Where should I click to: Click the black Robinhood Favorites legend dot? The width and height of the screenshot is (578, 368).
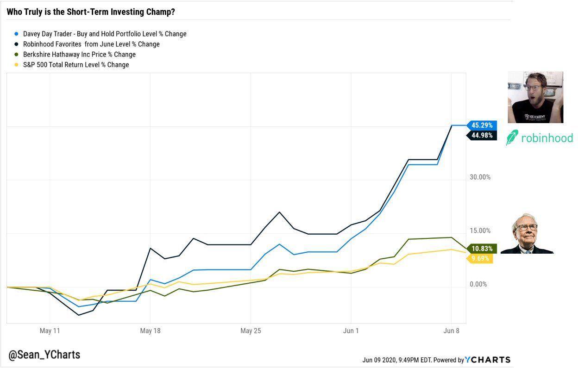tap(17, 44)
